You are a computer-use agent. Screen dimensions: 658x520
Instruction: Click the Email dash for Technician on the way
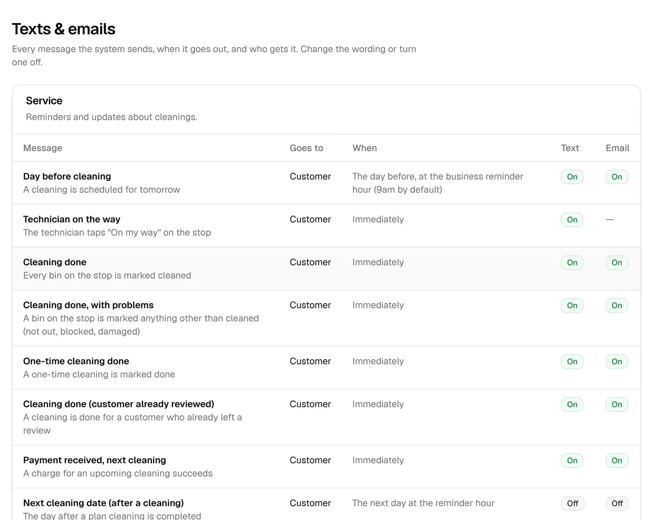pos(610,220)
